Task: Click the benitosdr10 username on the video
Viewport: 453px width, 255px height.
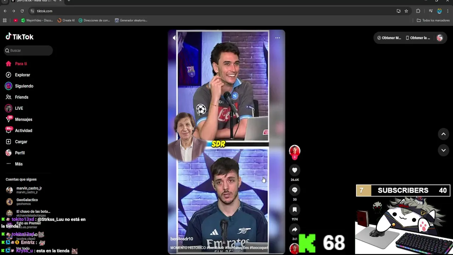Action: pyautogui.click(x=182, y=239)
